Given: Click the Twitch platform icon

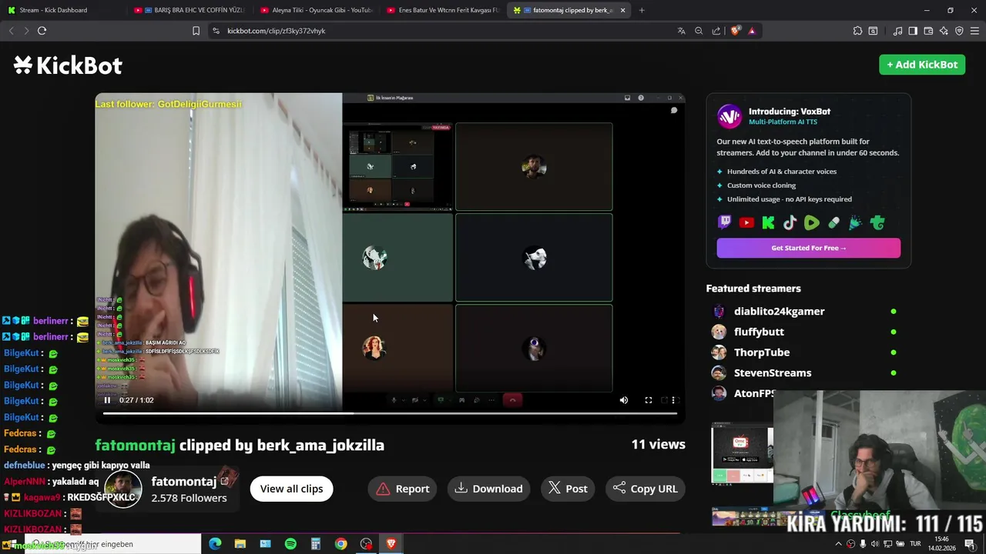Looking at the screenshot, I should point(725,223).
